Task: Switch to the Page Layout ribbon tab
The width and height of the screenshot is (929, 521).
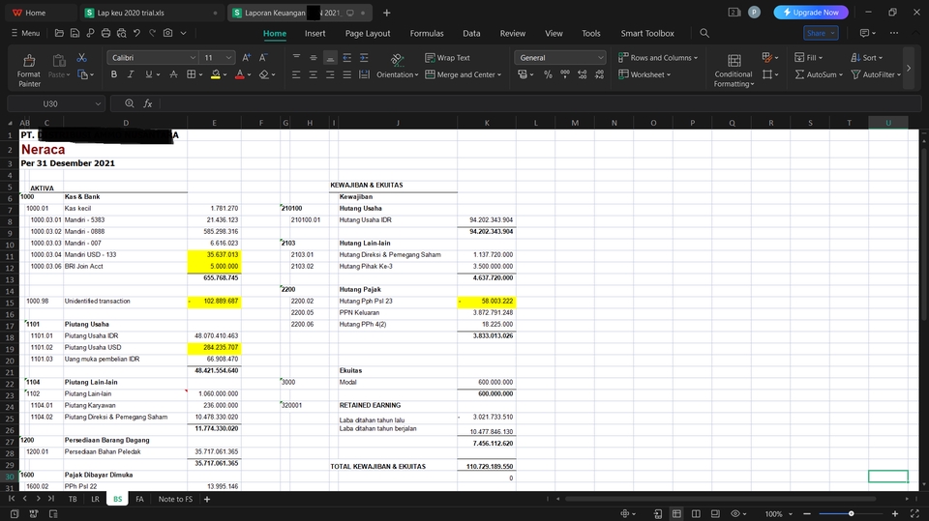Action: point(368,33)
